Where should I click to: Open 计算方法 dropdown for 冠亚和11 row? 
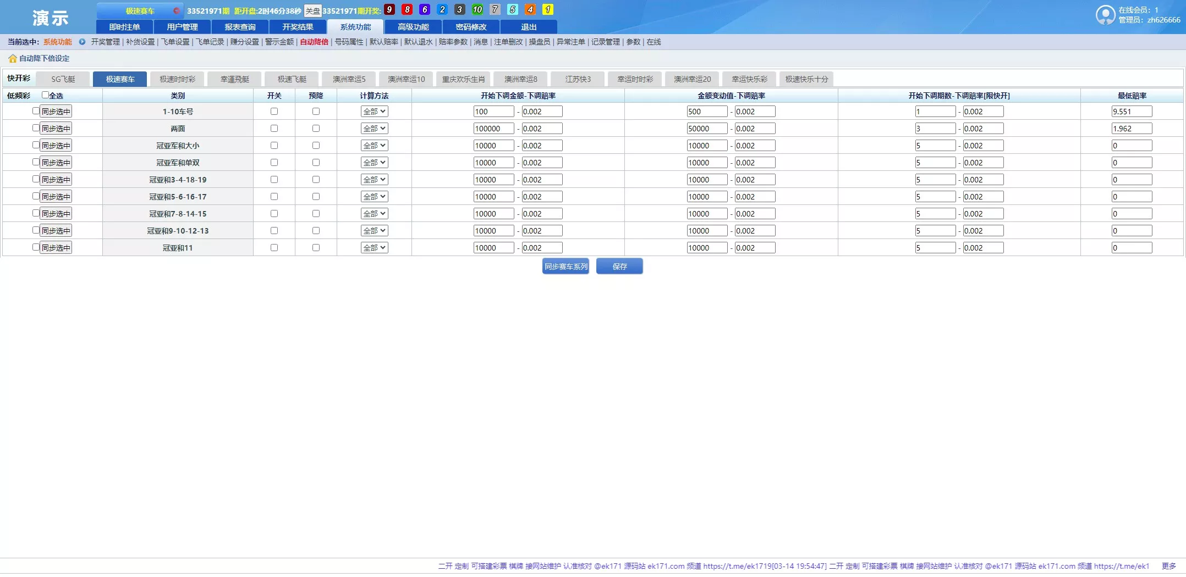coord(374,248)
